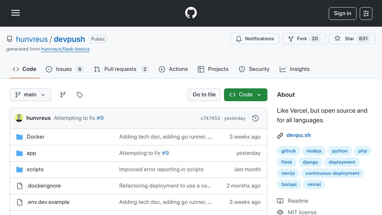Click the Notifications bell button
The image size is (382, 215).
pos(255,39)
